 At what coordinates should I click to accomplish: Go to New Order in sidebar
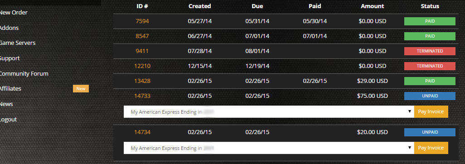coord(13,12)
